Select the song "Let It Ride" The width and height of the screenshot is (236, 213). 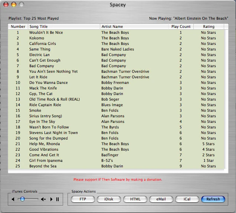(x=38, y=77)
